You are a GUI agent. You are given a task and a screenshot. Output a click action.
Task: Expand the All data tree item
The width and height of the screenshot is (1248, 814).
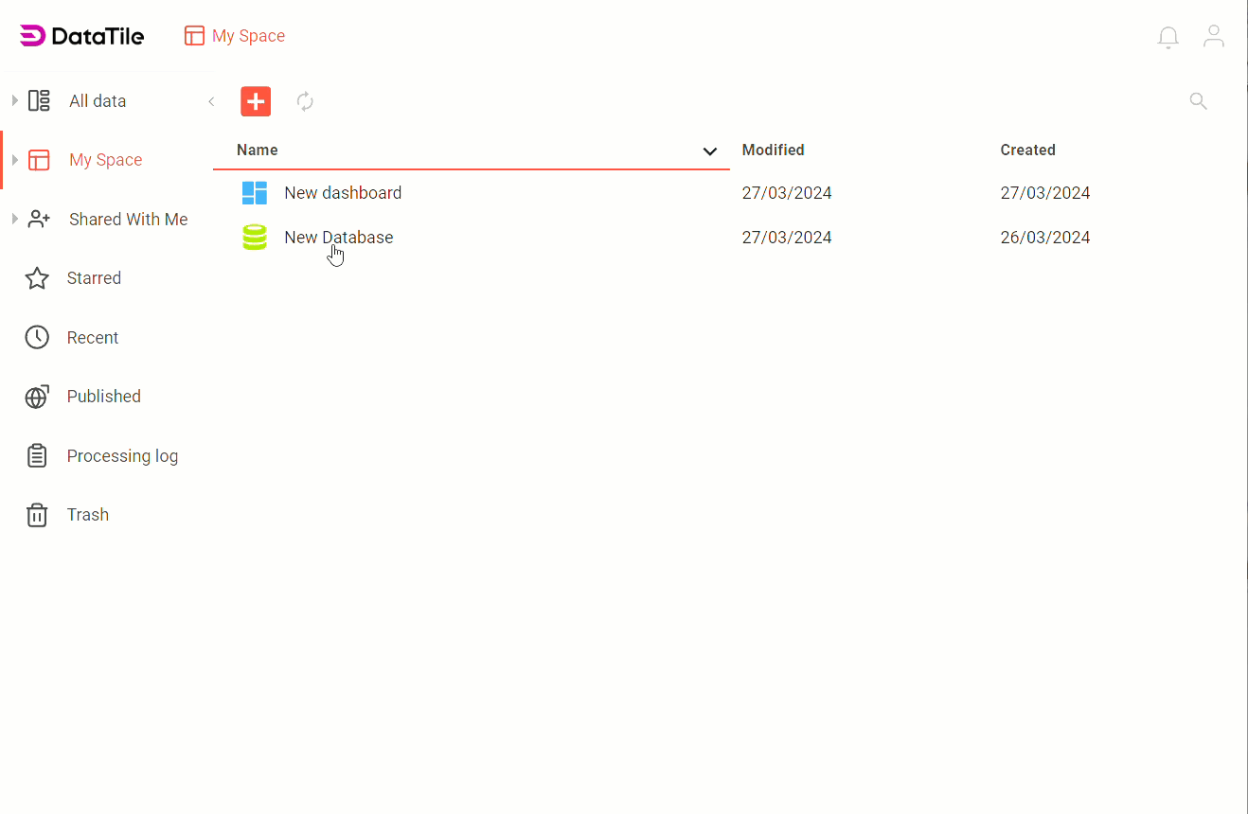coord(14,99)
